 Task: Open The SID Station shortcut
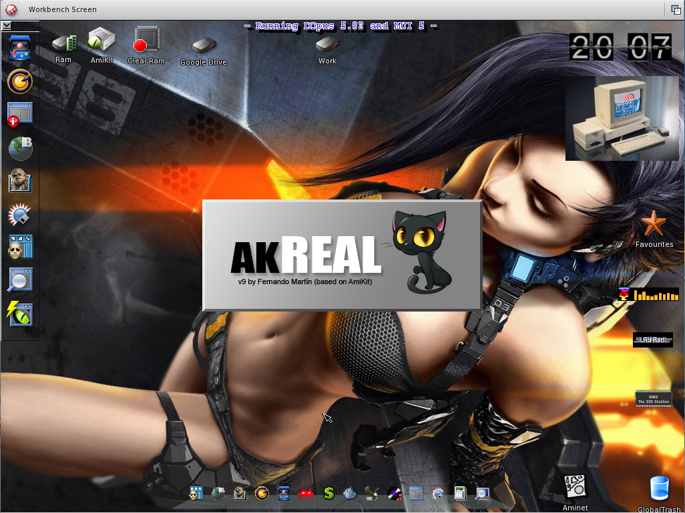[x=653, y=398]
